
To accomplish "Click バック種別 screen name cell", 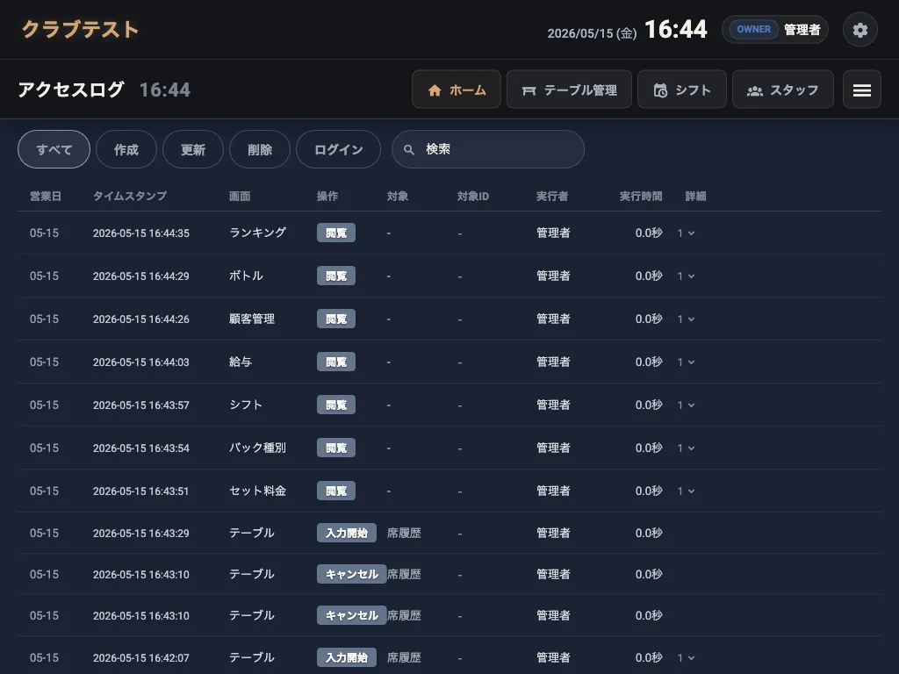I will (x=257, y=448).
